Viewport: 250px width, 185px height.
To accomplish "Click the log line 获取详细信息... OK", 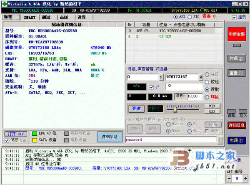I will [43, 160].
